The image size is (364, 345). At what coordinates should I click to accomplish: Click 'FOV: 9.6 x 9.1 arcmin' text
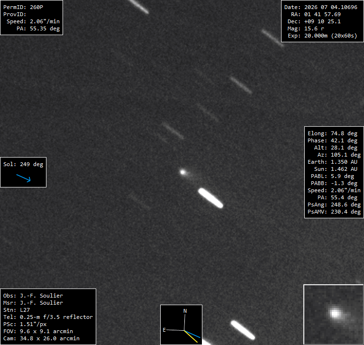pyautogui.click(x=38, y=331)
